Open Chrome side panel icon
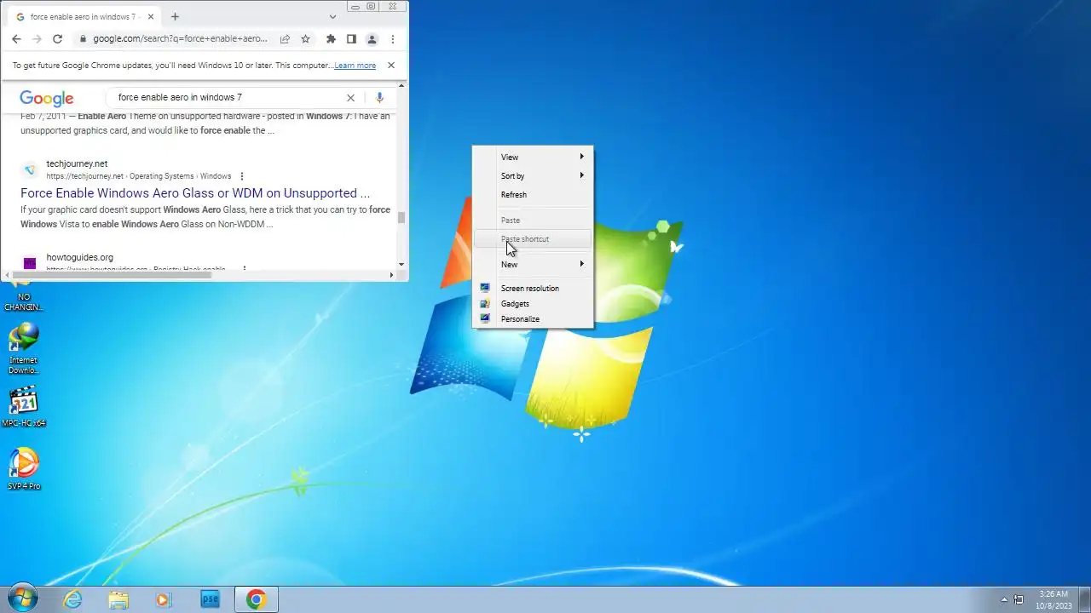This screenshot has height=613, width=1091. point(351,39)
